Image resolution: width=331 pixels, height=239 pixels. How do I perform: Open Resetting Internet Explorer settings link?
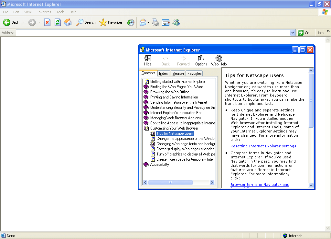(x=263, y=146)
